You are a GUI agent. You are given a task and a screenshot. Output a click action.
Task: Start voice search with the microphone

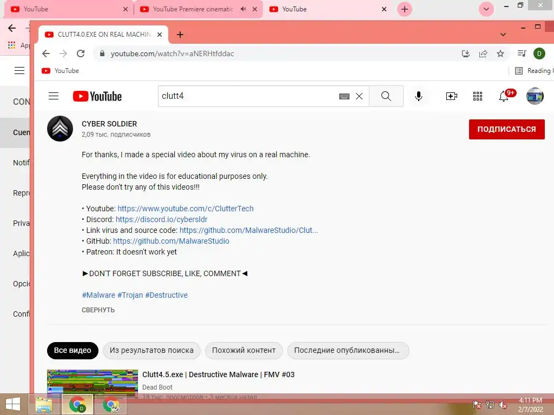click(x=418, y=96)
